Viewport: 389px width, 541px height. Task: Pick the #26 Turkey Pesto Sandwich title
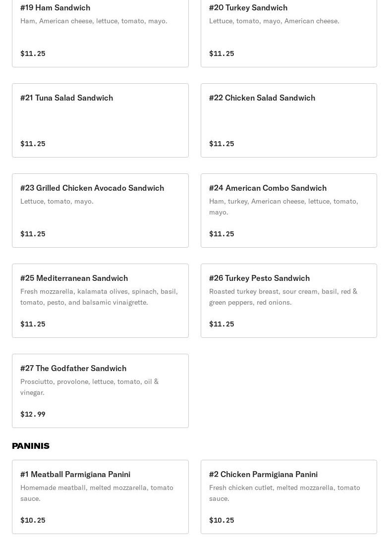pos(259,278)
